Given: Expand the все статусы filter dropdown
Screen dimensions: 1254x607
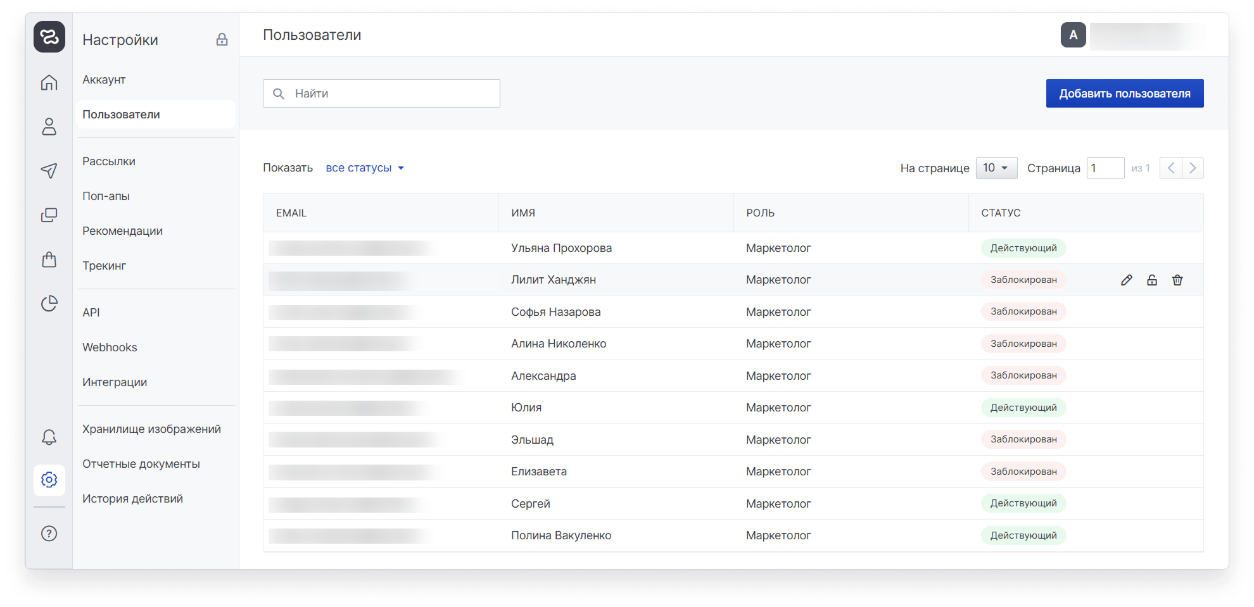Looking at the screenshot, I should pyautogui.click(x=365, y=168).
